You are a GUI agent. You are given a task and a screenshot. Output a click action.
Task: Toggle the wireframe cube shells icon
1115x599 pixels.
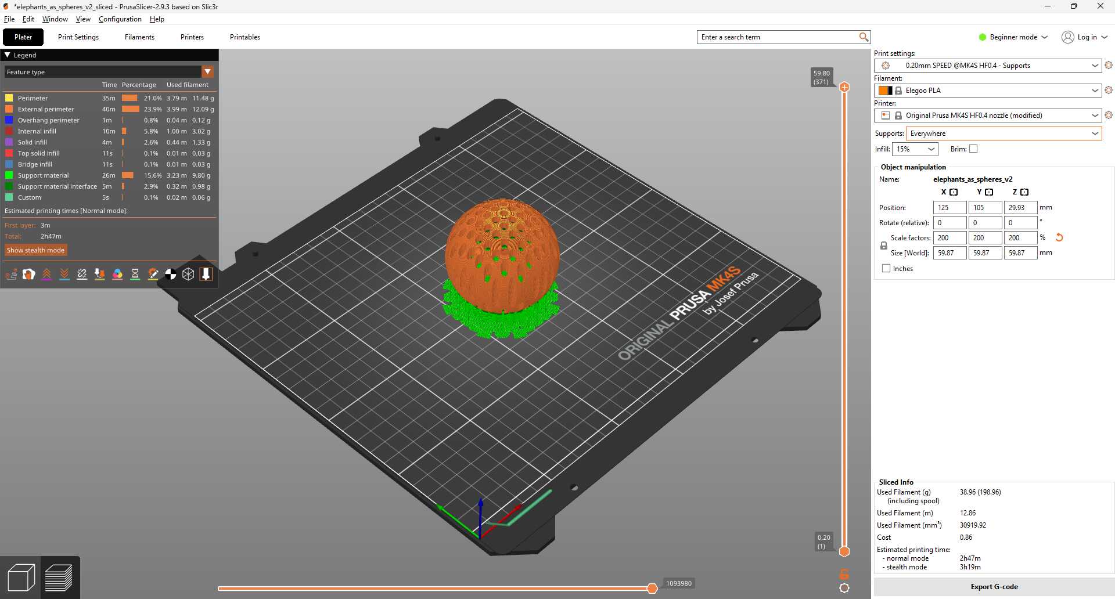coord(188,275)
